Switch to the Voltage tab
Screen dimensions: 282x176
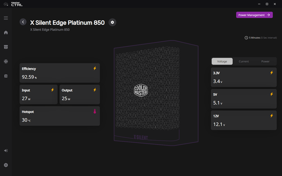(x=222, y=61)
